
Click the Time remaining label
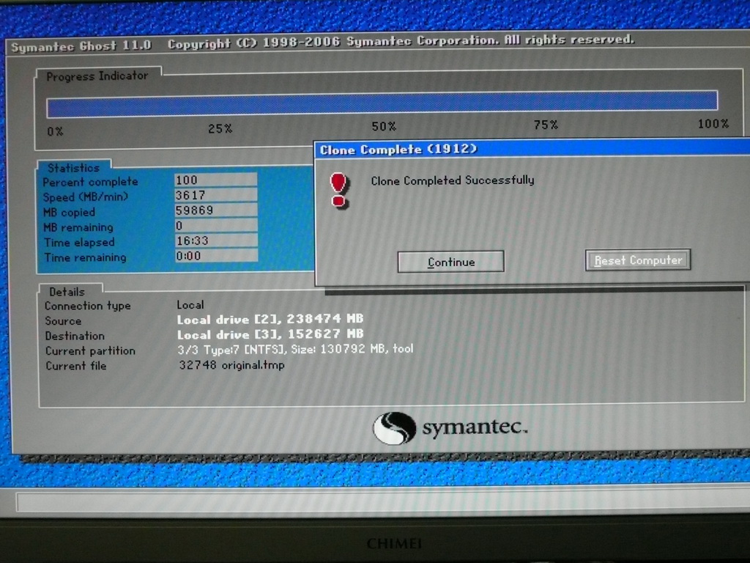85,257
